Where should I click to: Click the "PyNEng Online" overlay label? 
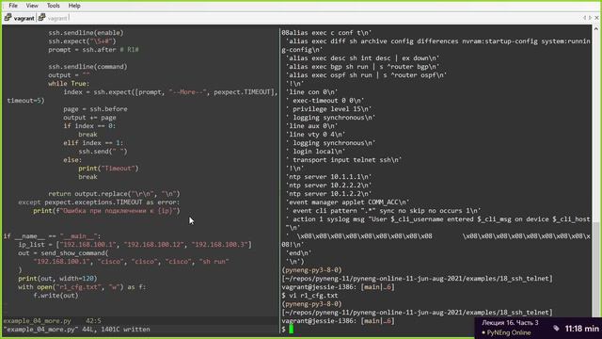tap(508, 332)
